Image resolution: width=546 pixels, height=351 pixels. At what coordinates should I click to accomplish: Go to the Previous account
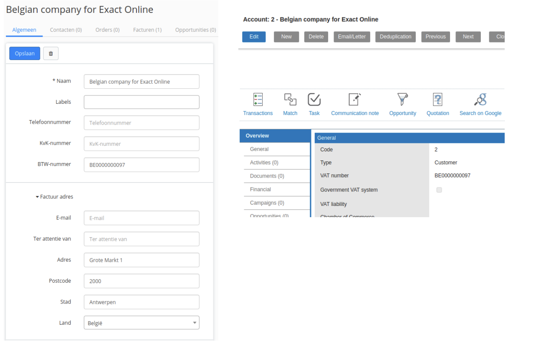436,37
